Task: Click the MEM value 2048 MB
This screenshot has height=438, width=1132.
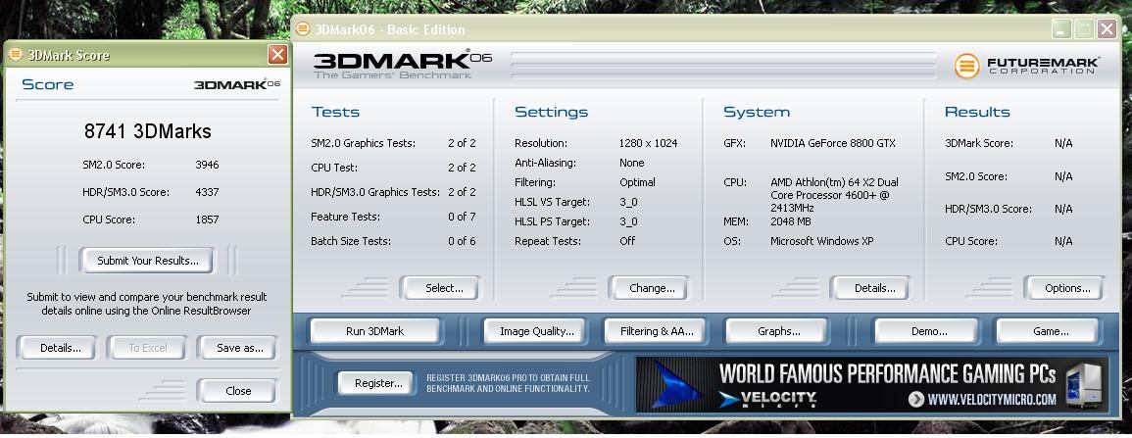Action: 791,221
